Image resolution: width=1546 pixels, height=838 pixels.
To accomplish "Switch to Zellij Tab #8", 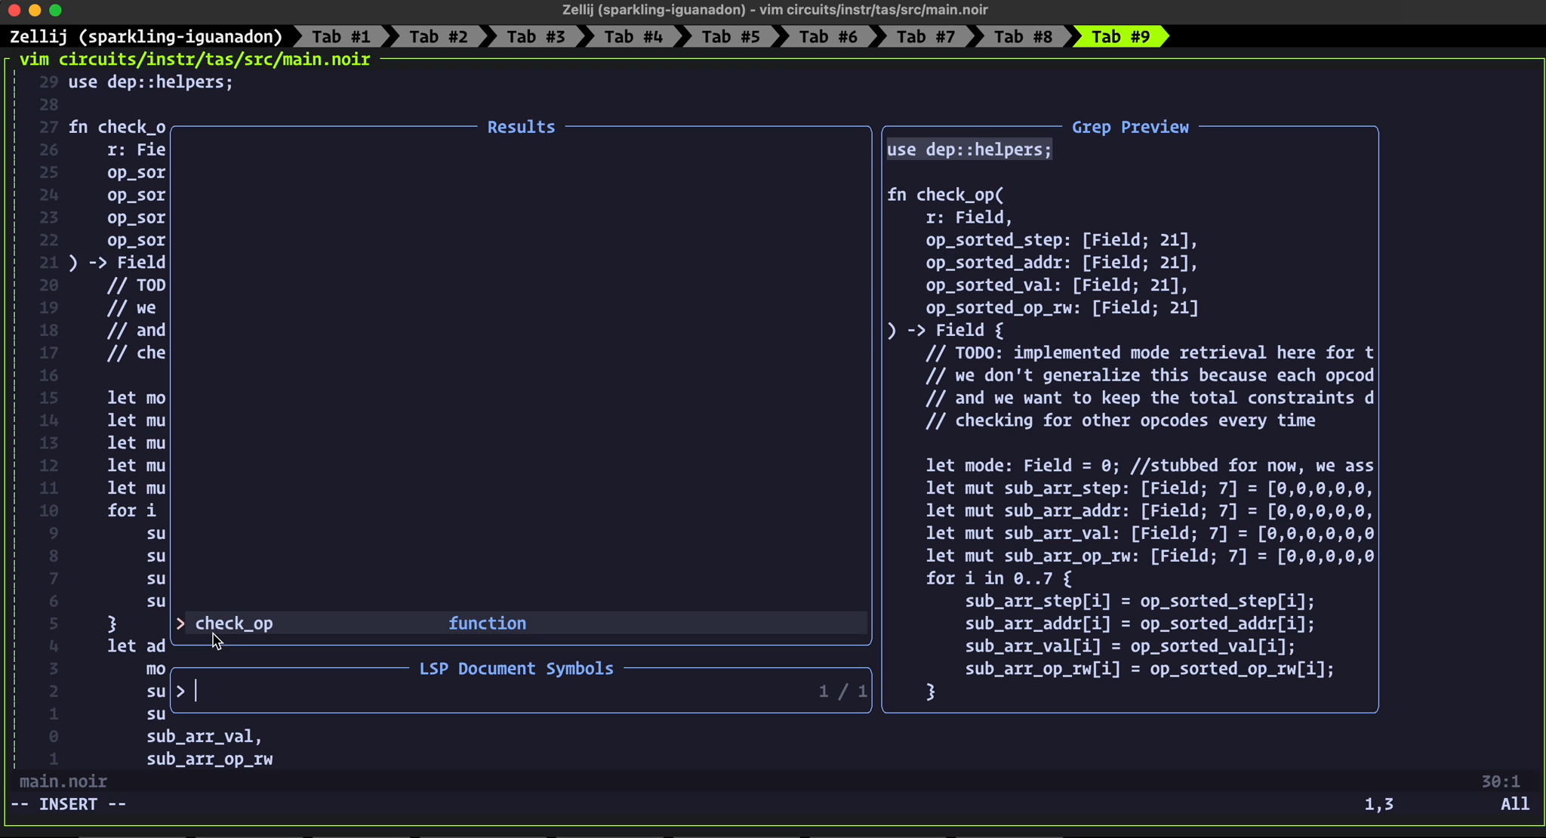I will click(1023, 36).
